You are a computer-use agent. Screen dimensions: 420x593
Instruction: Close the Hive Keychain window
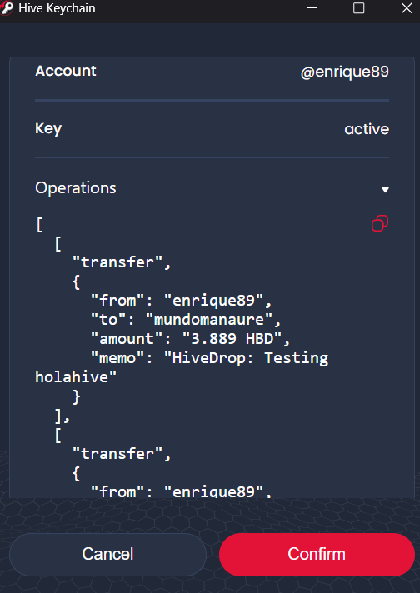407,8
